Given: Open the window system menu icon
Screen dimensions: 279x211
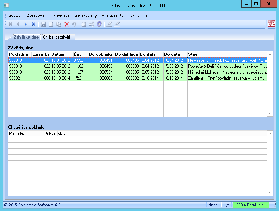Looking at the screenshot, I should [x=6, y=5].
